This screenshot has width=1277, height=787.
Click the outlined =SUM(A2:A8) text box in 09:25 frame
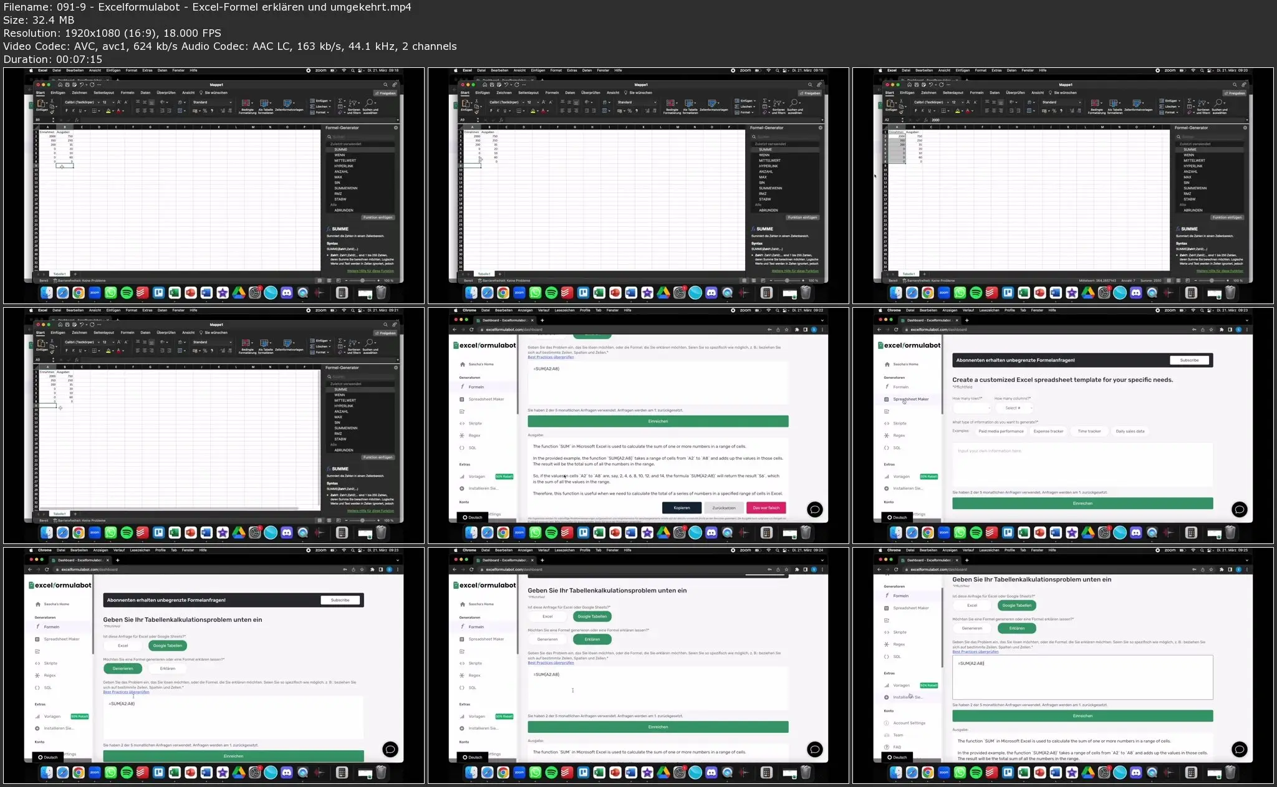[1082, 677]
